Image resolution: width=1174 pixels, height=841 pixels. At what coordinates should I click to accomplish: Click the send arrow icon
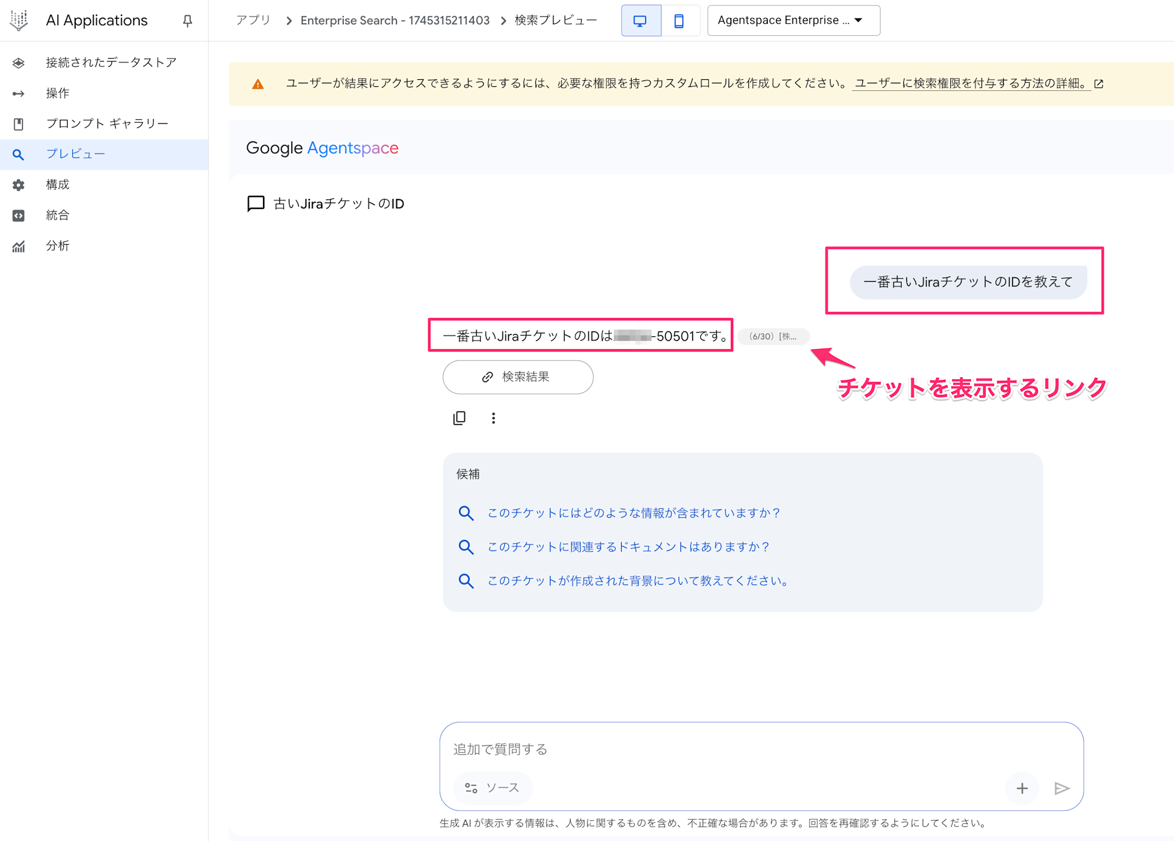pos(1061,788)
